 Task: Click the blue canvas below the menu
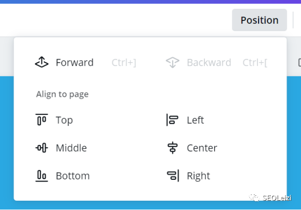click(x=146, y=205)
